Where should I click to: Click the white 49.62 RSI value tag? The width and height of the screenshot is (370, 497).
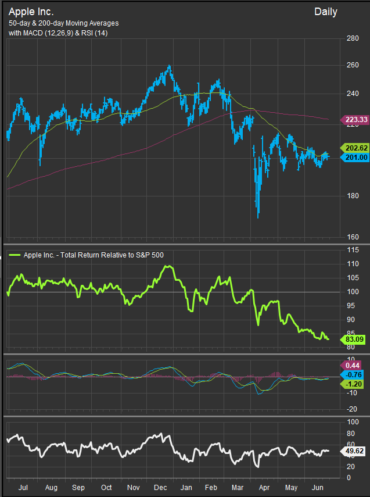tap(351, 450)
